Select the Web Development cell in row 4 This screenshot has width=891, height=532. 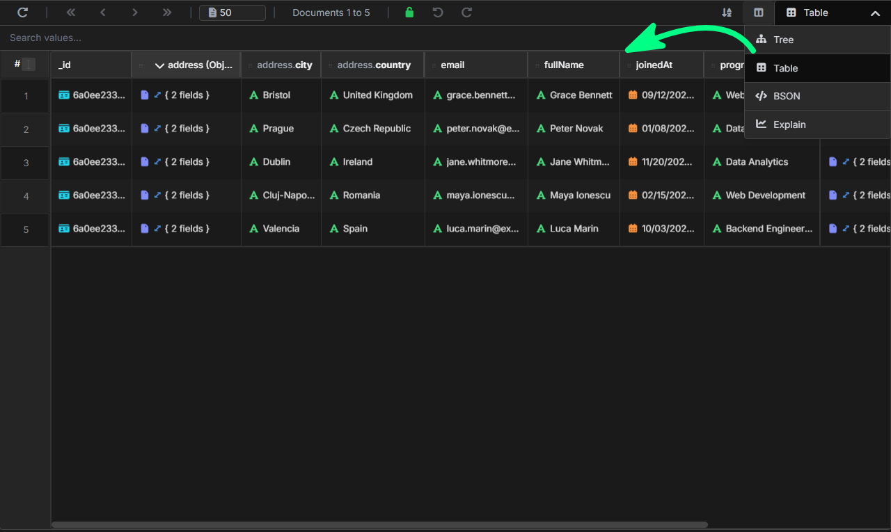762,195
